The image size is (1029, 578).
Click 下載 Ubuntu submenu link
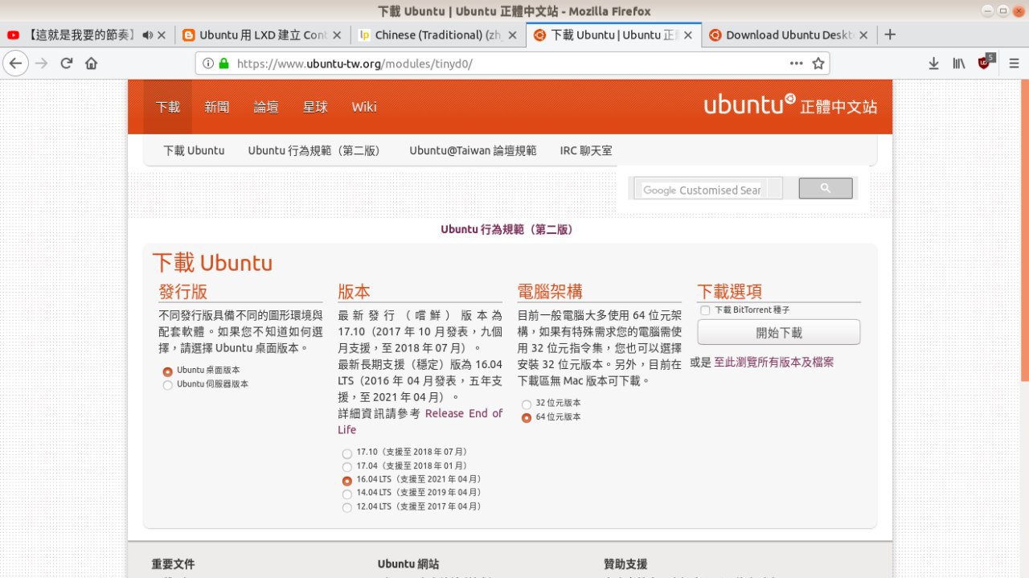[x=194, y=150]
